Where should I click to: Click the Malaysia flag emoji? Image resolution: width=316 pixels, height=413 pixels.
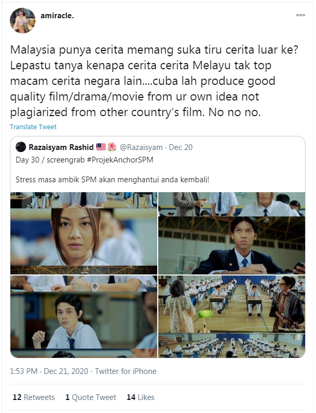click(101, 147)
